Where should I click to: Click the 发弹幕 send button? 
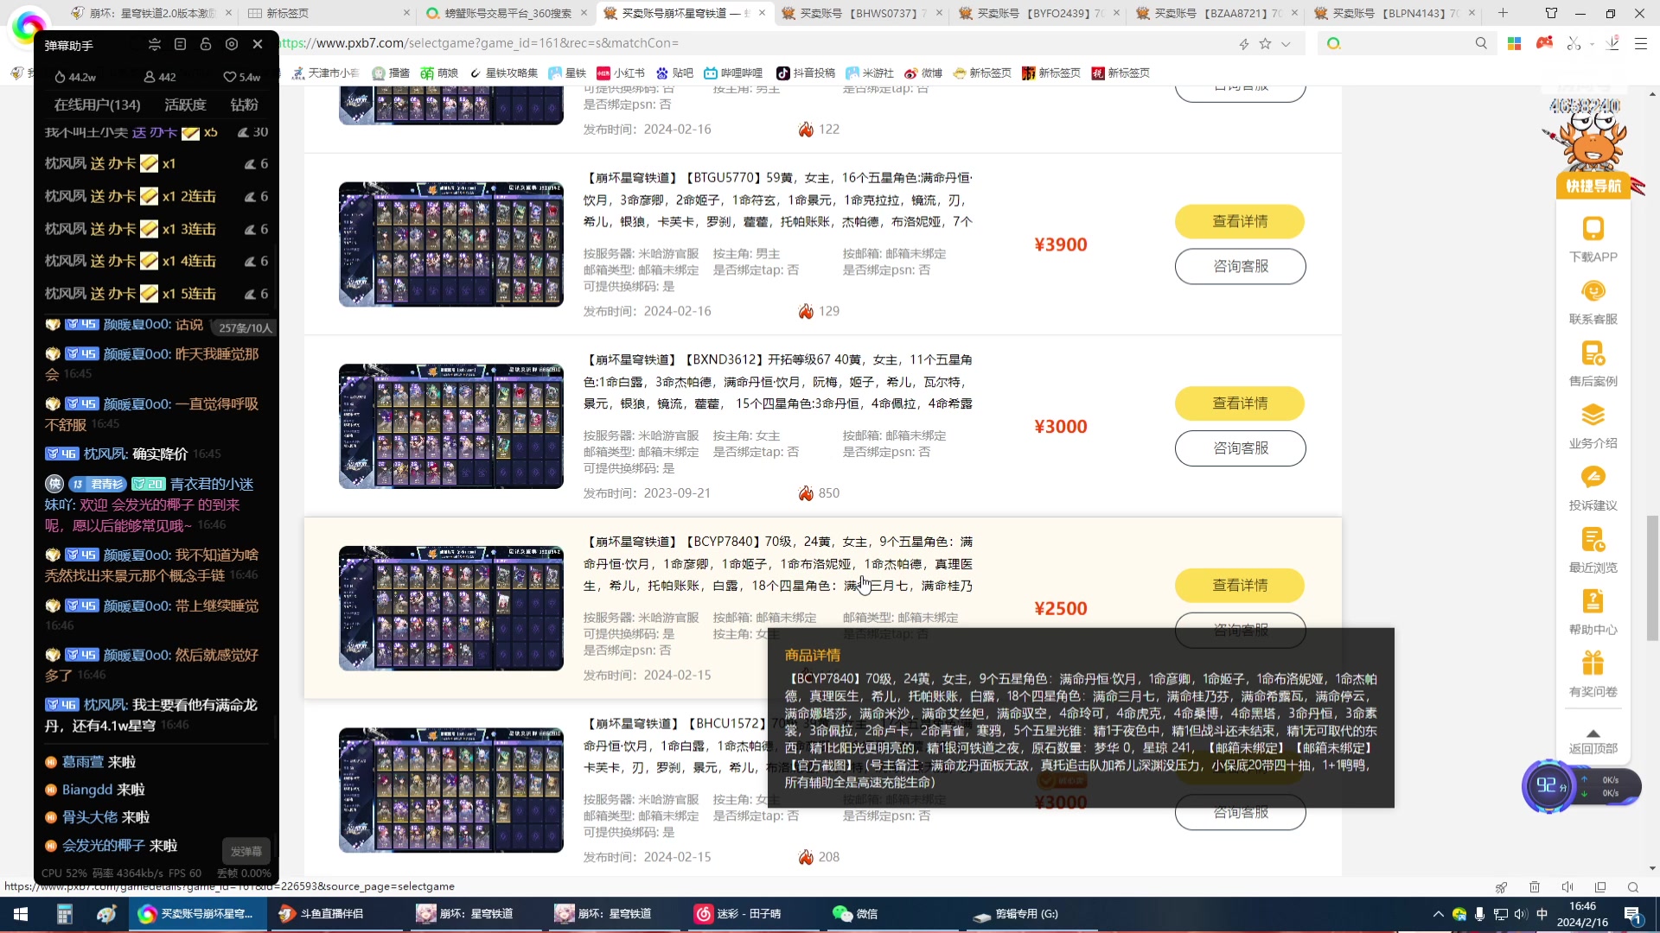tap(246, 851)
